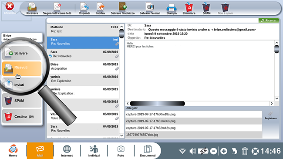Click the trash bin icon in bottom bar
This screenshot has width=283, height=159.
point(245,151)
